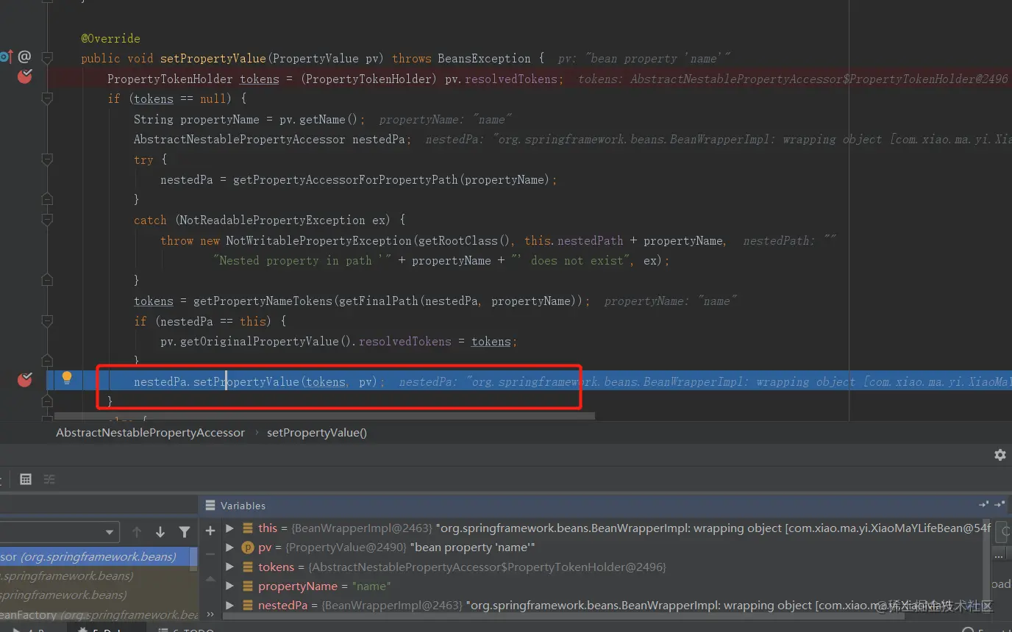Click 'String propertyName' declaration text
Screen dimensions: 1012x632
[196, 119]
